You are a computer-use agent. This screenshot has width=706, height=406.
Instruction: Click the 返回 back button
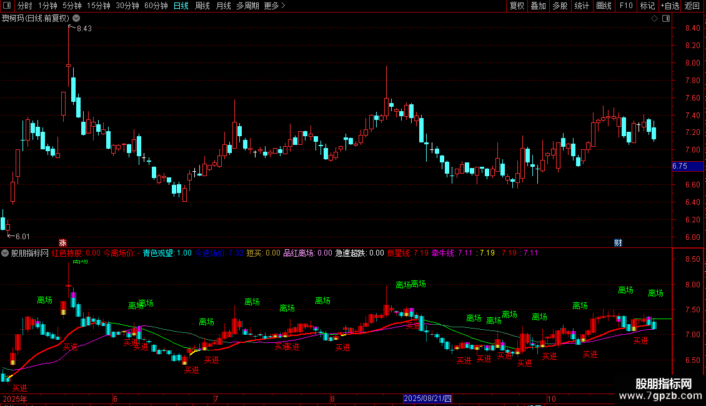(692, 6)
